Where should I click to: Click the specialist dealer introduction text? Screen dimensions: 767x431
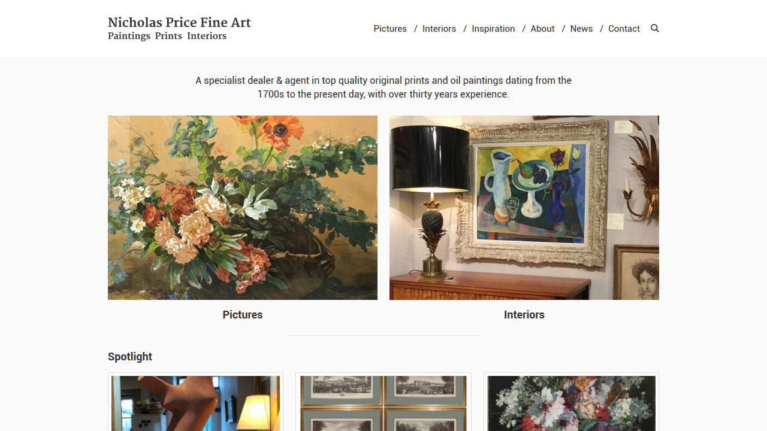[x=383, y=87]
